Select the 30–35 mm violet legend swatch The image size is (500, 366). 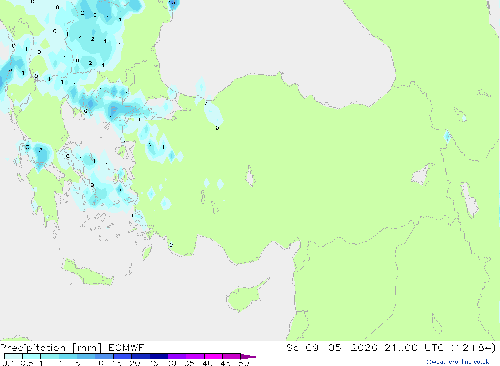click(x=177, y=356)
